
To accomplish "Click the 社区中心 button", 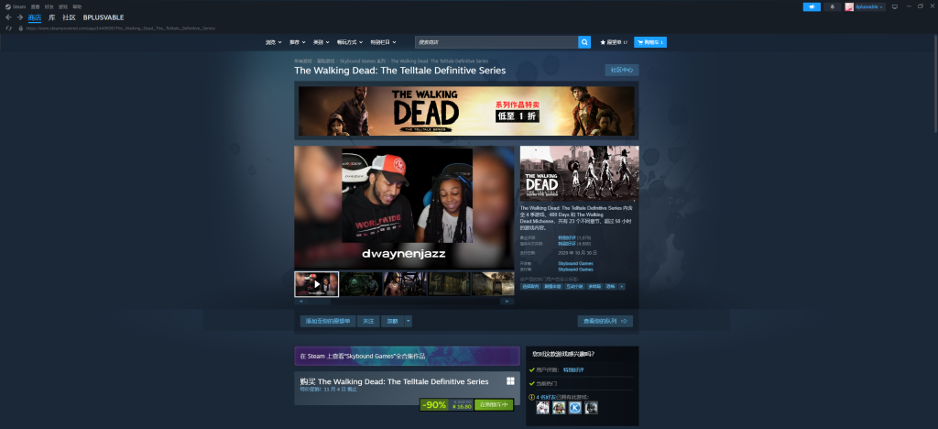I will coord(622,70).
